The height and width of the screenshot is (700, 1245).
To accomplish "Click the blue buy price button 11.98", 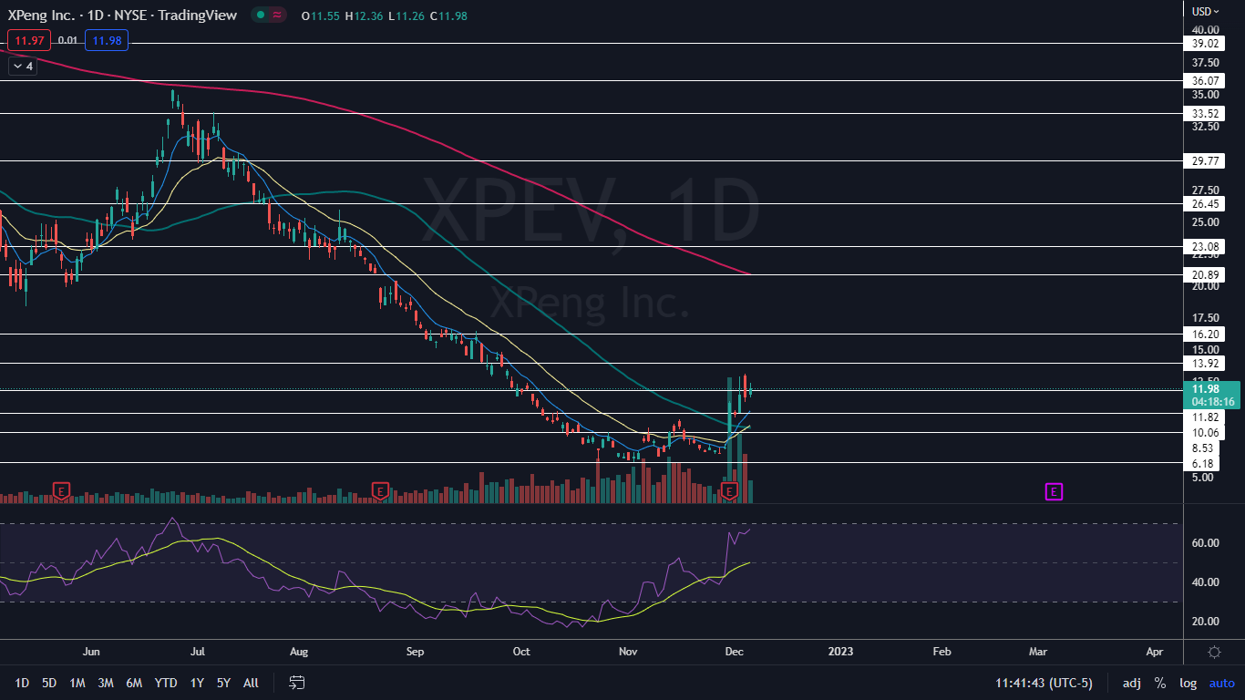I will (x=107, y=40).
